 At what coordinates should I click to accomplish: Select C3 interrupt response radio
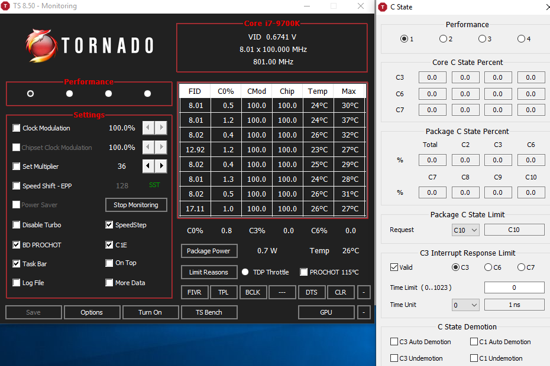tap(455, 267)
